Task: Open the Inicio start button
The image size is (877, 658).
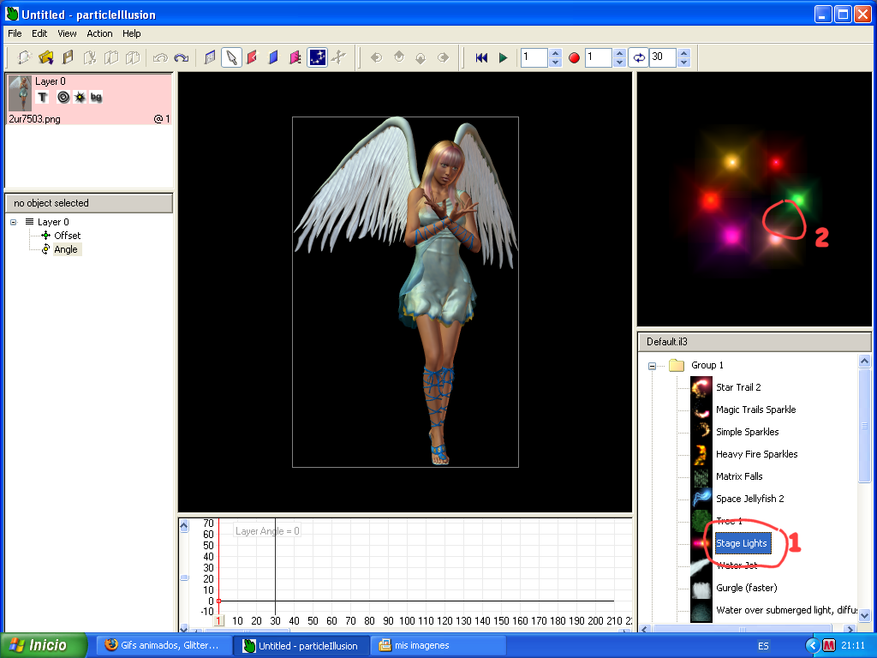Action: coord(44,645)
